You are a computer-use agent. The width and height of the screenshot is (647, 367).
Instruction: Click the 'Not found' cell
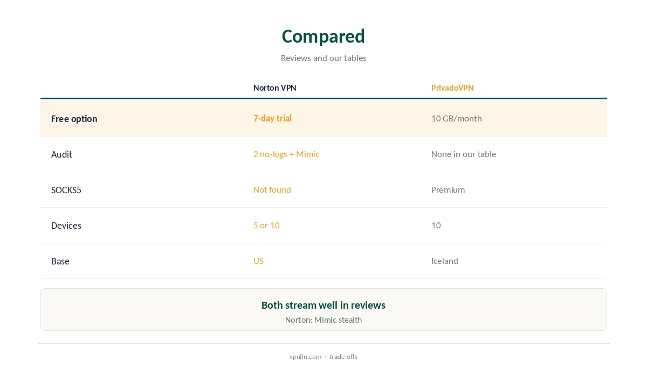pos(272,189)
